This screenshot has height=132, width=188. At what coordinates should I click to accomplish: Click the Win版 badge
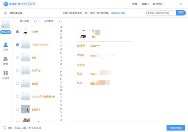point(32,4)
